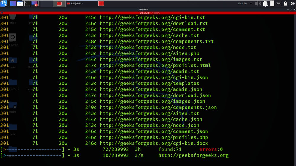Click the URL ending in cgi-bin.json
Viewport: 296px width, 166px height.
point(154,77)
